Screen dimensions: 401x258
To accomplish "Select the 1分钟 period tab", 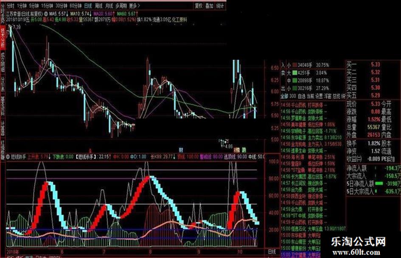I will pos(22,6).
